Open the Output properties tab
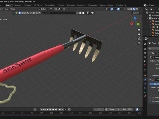Screen dimensions: 159x119 point(145,53)
